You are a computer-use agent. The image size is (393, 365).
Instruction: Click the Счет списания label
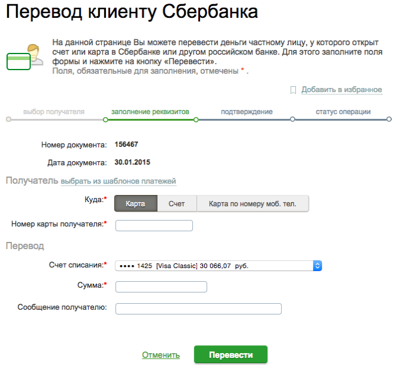[x=78, y=265]
